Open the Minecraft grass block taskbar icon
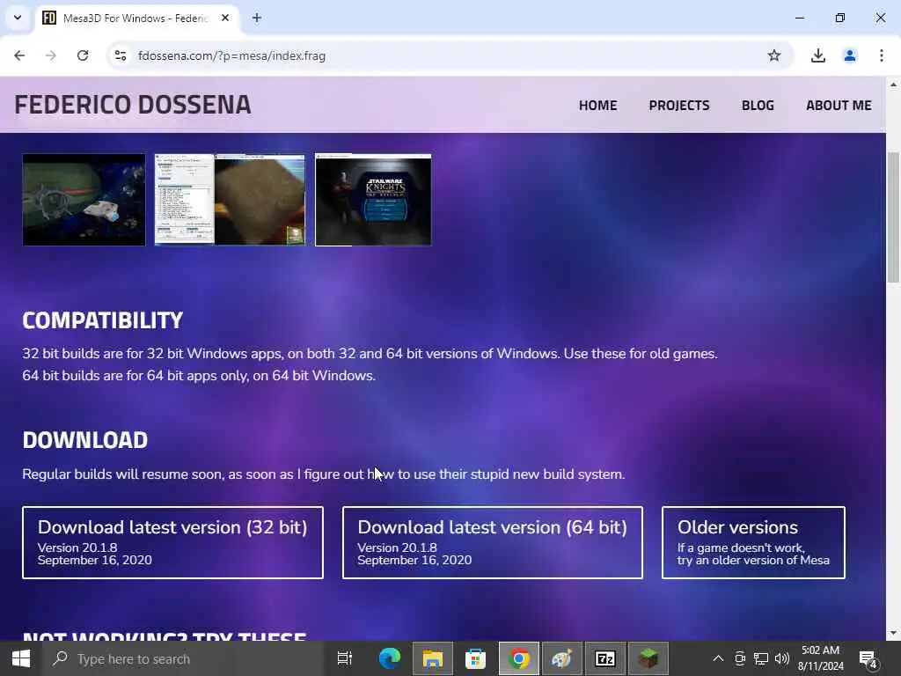The width and height of the screenshot is (901, 676). click(648, 658)
